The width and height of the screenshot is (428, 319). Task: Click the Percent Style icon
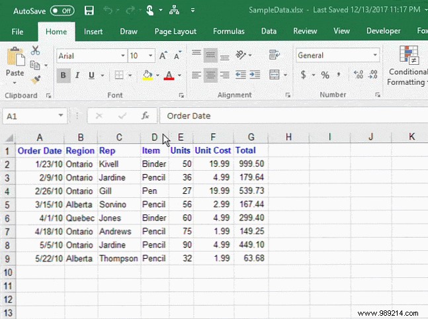(325, 75)
